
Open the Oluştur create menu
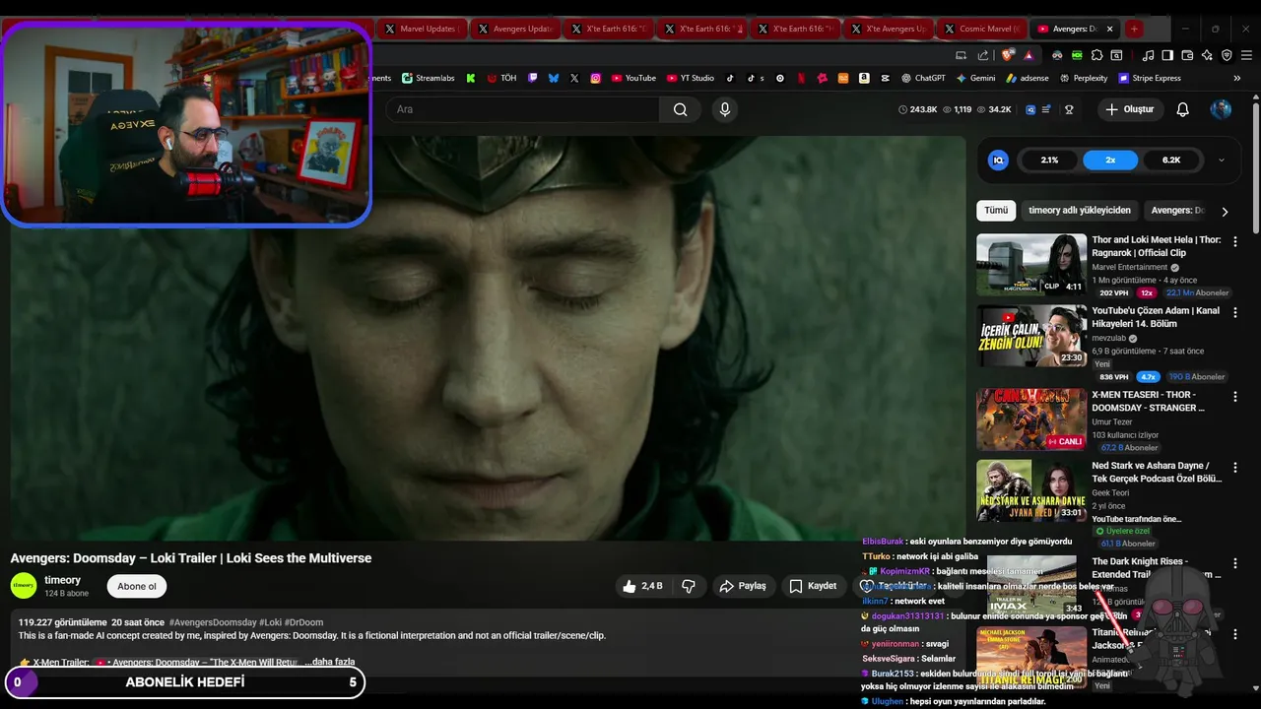pos(1129,109)
